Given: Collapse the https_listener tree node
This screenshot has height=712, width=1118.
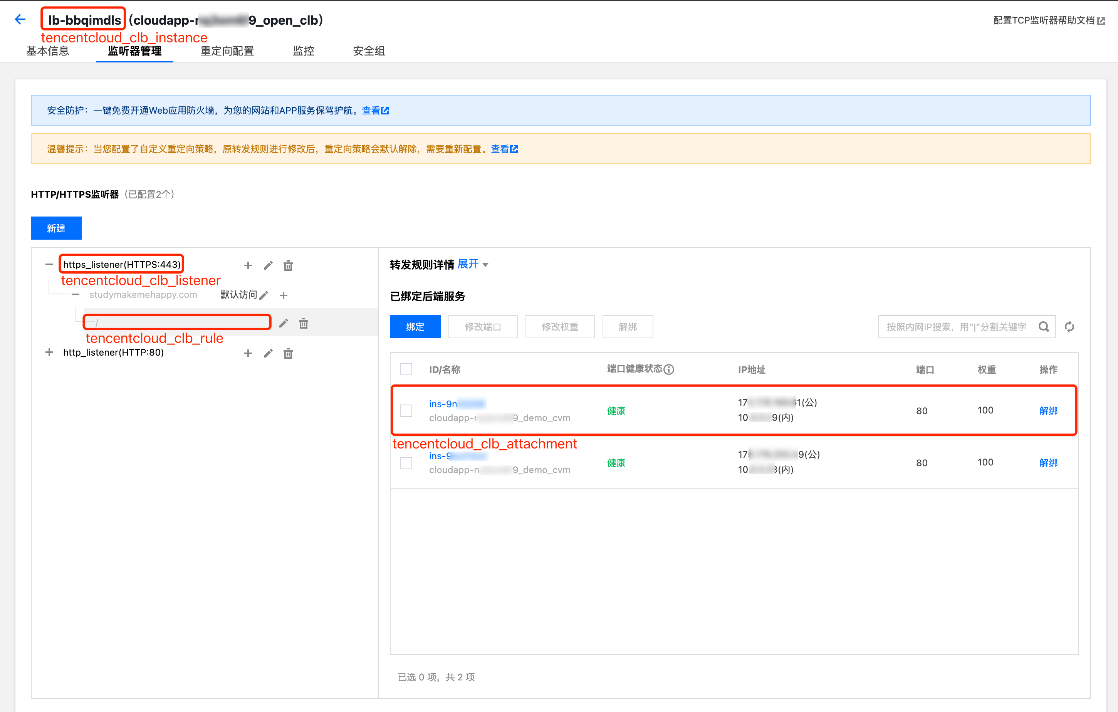Looking at the screenshot, I should point(49,264).
